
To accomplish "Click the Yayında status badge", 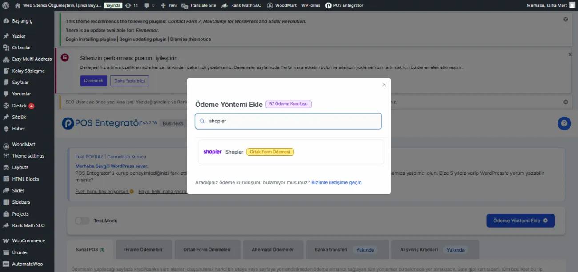I will pos(113,5).
